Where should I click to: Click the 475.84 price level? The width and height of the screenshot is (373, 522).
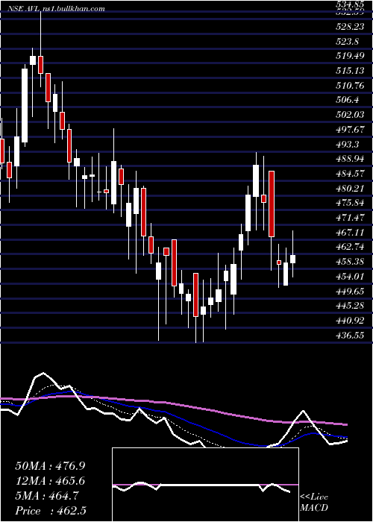coord(350,203)
